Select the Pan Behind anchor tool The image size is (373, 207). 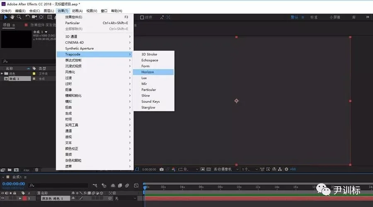pos(41,17)
